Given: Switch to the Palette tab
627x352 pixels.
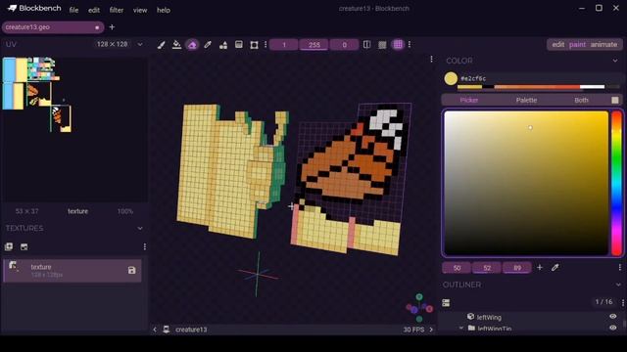Looking at the screenshot, I should [526, 100].
